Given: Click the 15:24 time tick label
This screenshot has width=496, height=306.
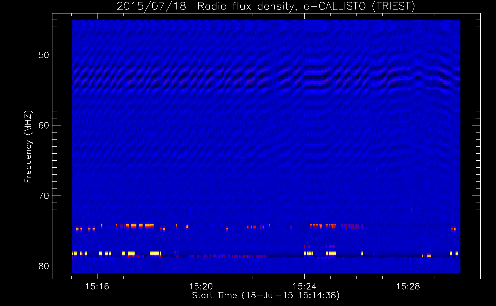Looking at the screenshot, I should [304, 286].
